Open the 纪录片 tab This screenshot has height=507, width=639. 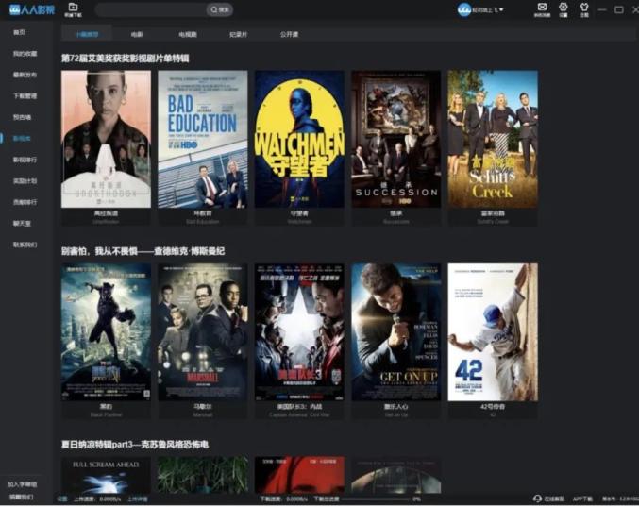coord(239,33)
